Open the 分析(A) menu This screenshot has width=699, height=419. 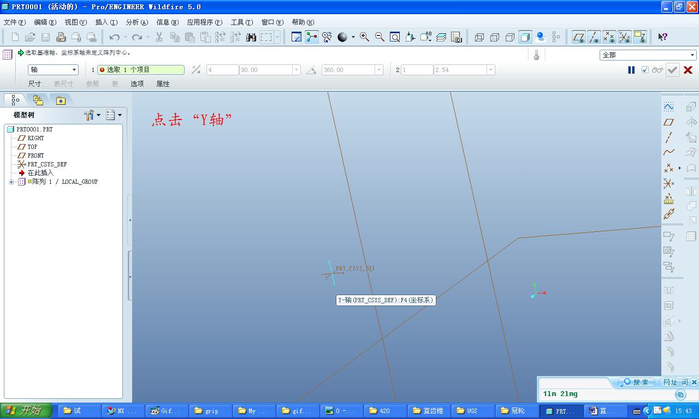[x=137, y=22]
